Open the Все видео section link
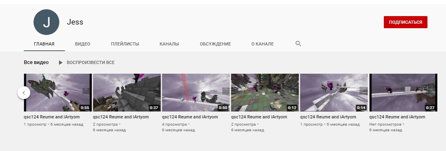The width and height of the screenshot is (446, 151). (x=36, y=62)
